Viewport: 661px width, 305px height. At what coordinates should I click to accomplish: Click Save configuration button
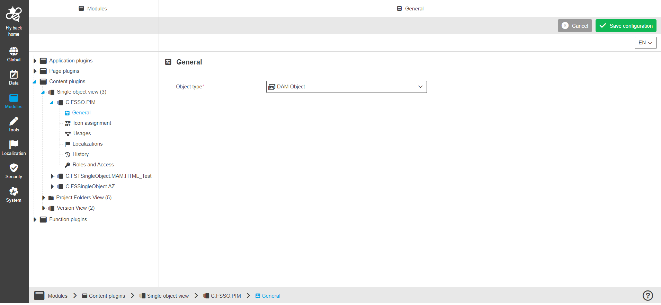coord(626,26)
